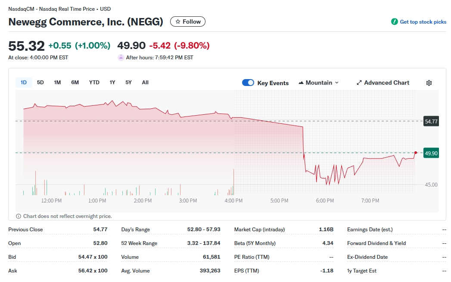Click the Mountain chart type icon

pos(301,83)
